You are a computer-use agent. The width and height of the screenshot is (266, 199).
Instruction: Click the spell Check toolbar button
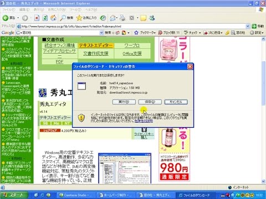tap(191, 33)
